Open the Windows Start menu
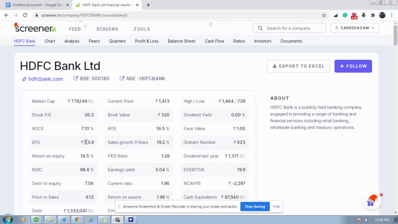Screen dimensions: 398x224 [x=7, y=220]
